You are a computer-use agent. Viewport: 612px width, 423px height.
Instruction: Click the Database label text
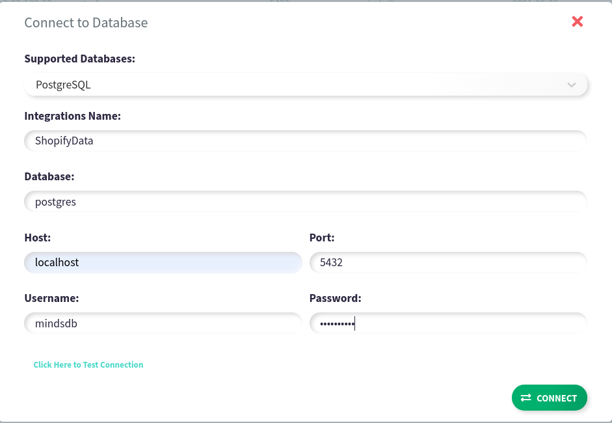(49, 176)
